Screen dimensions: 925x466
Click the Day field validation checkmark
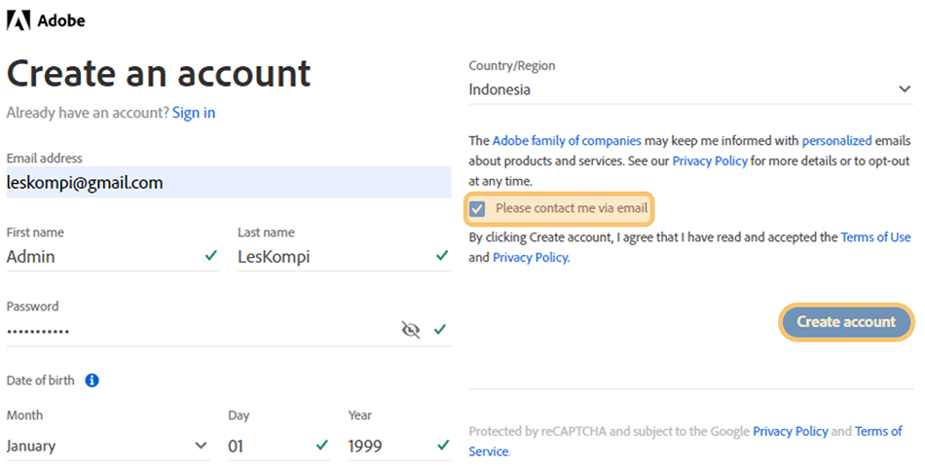point(322,445)
